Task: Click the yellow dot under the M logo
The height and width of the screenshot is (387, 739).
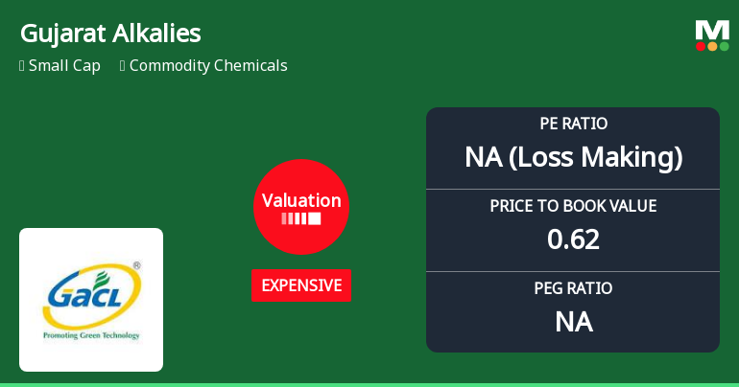Action: [x=712, y=46]
